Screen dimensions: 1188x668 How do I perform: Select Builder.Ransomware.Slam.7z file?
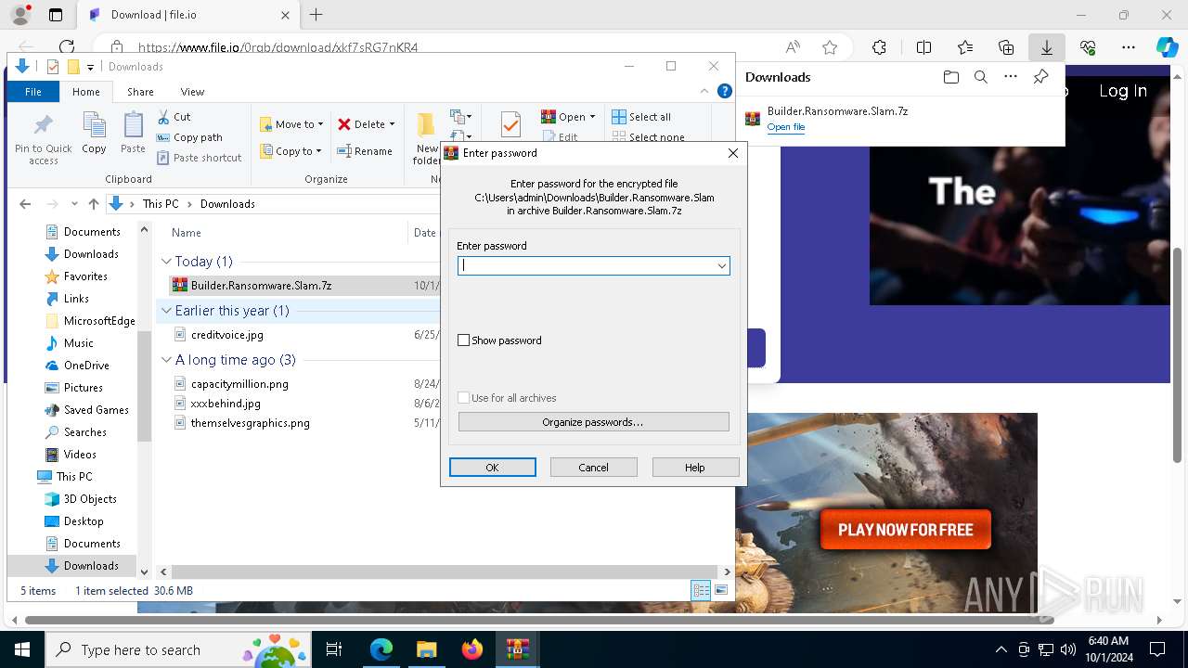tap(261, 286)
